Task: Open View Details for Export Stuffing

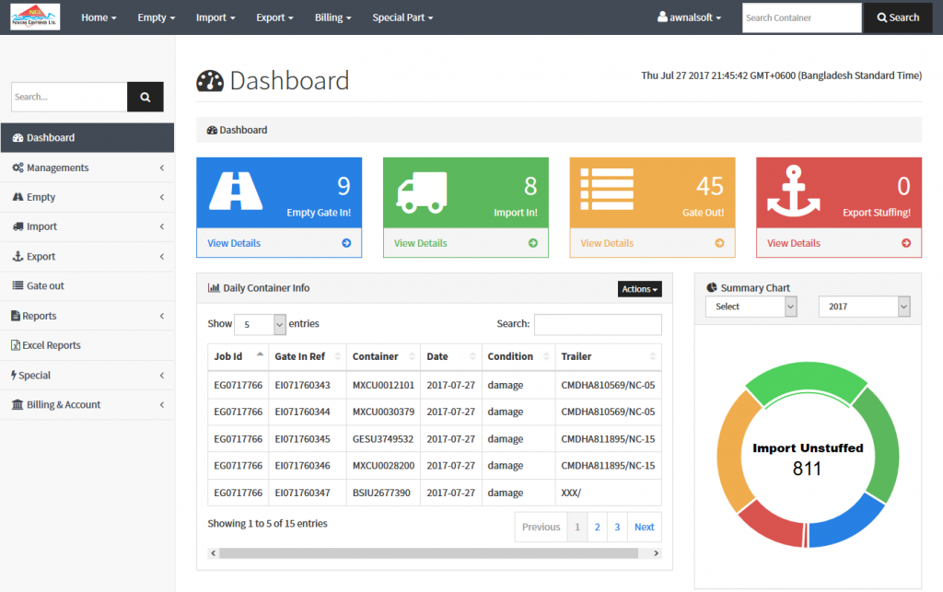Action: pos(793,243)
